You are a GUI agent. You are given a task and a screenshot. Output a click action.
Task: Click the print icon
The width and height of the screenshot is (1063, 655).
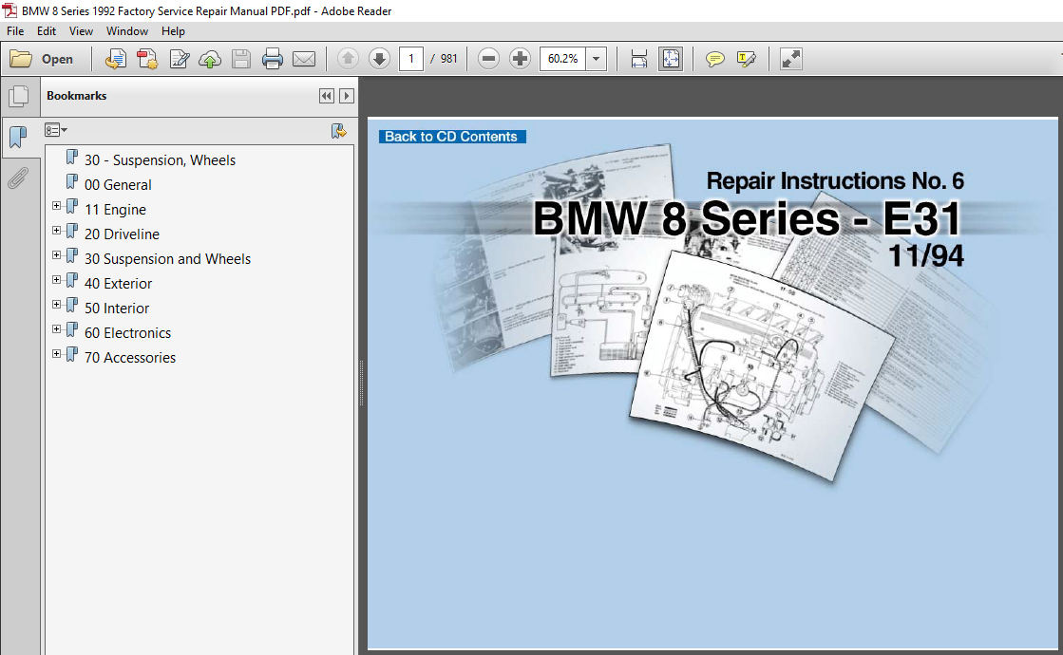pos(273,59)
